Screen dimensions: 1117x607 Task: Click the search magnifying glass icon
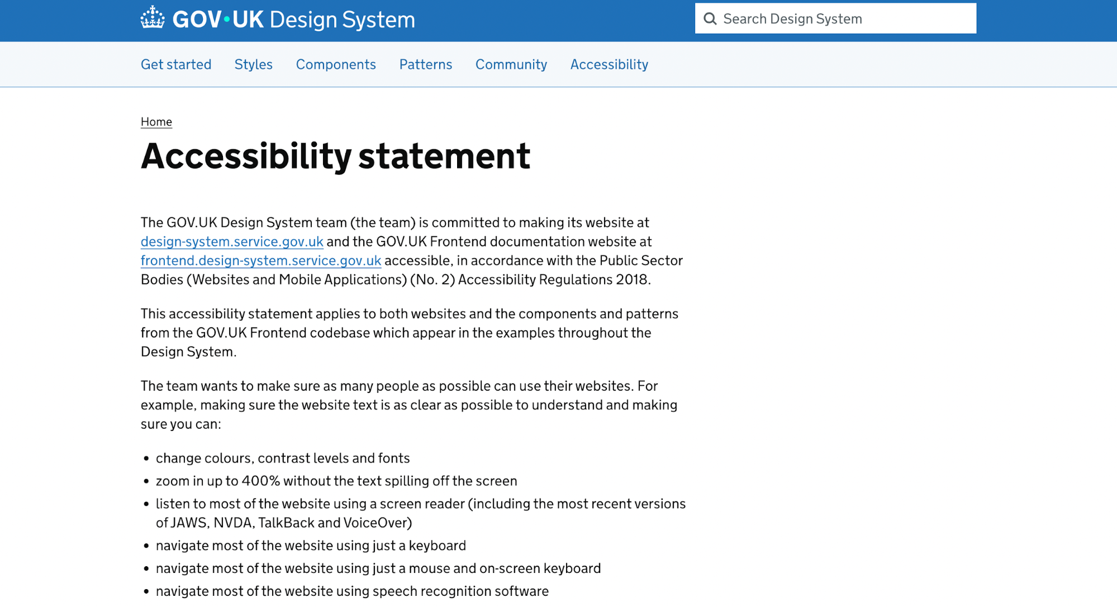pyautogui.click(x=710, y=19)
